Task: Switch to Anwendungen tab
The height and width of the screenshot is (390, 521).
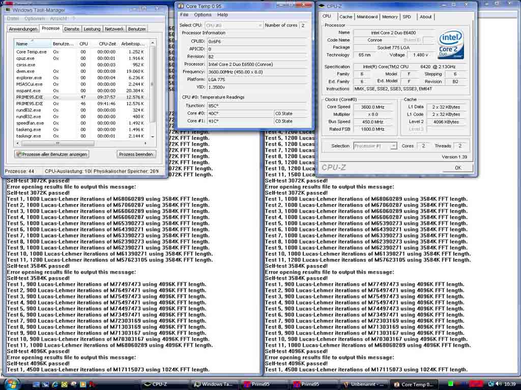Action: 23,29
